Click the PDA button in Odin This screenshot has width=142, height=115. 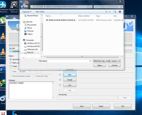click(70, 75)
